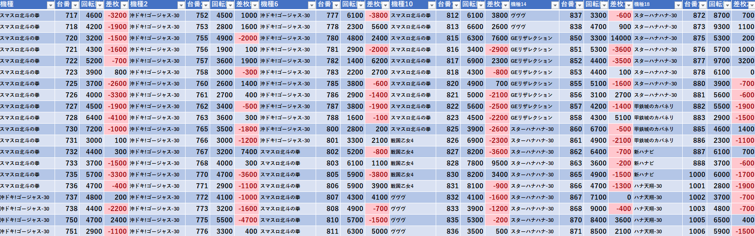755x236 pixels.
Task: Select the 台番 cell reading 776
Action: (197, 231)
